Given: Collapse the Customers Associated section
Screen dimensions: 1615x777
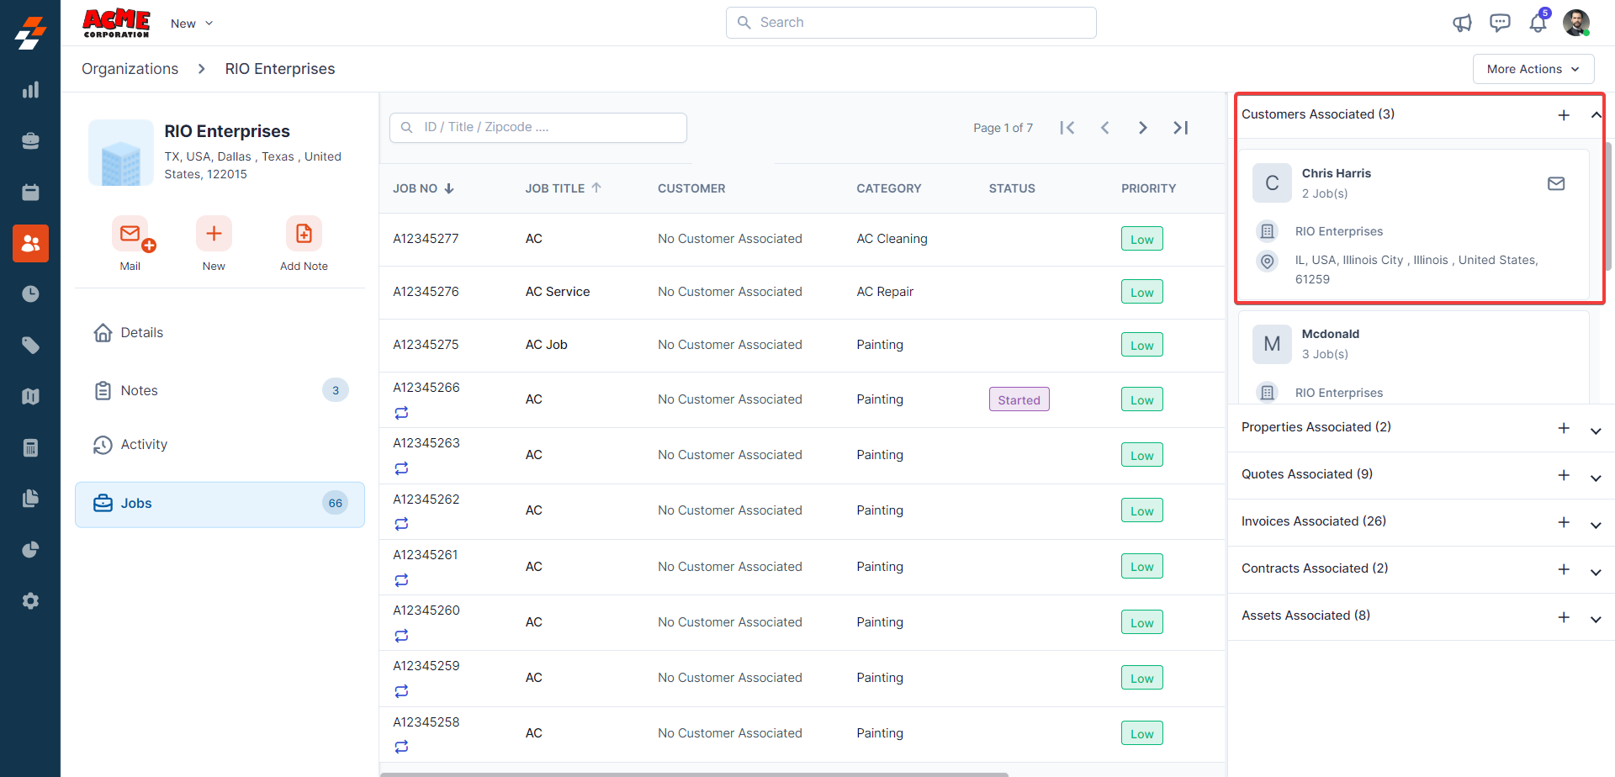Looking at the screenshot, I should pos(1595,115).
